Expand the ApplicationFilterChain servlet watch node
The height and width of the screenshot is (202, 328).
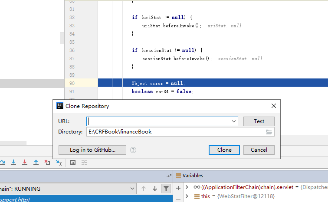pos(187,187)
